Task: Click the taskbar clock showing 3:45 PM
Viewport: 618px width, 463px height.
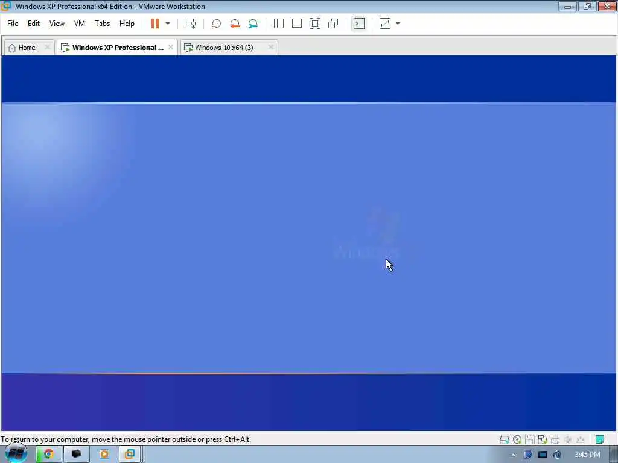Action: point(587,455)
